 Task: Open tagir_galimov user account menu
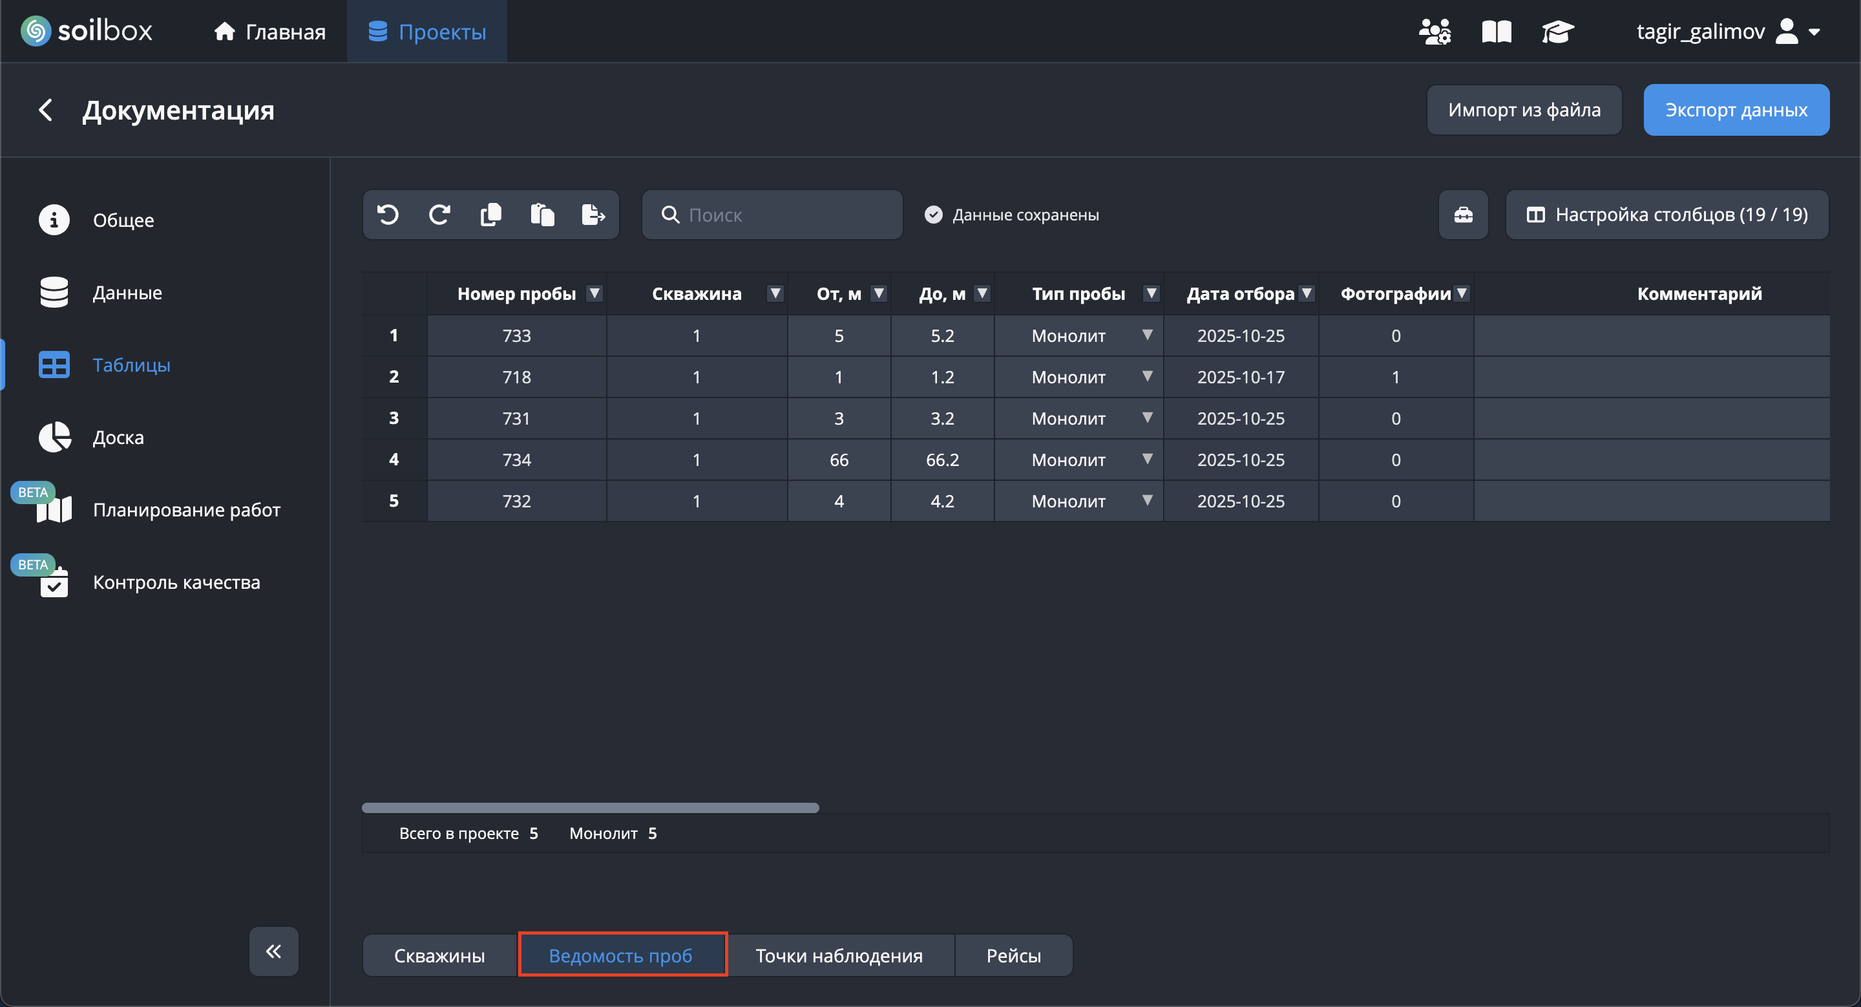1727,32
